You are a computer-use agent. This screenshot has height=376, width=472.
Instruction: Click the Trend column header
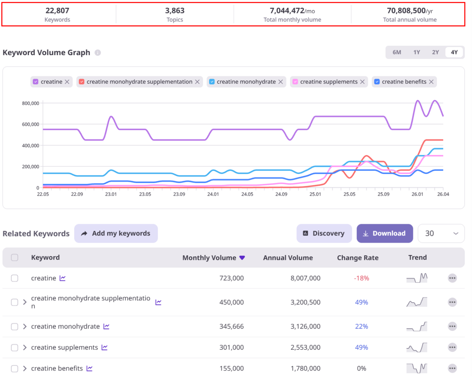tap(418, 257)
